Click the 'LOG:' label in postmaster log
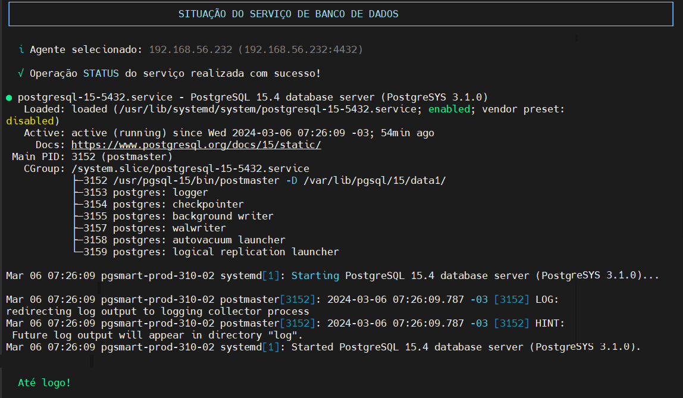Screen dimensions: 683x398 [x=547, y=300]
